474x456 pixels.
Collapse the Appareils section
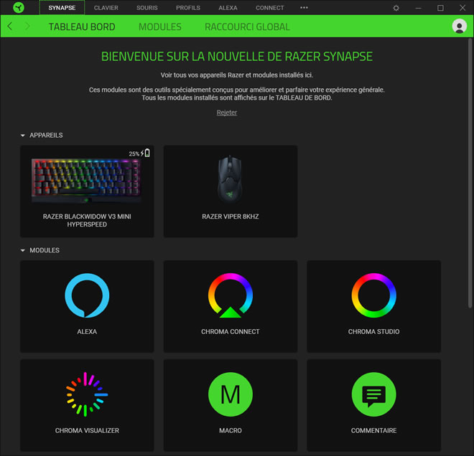click(23, 136)
